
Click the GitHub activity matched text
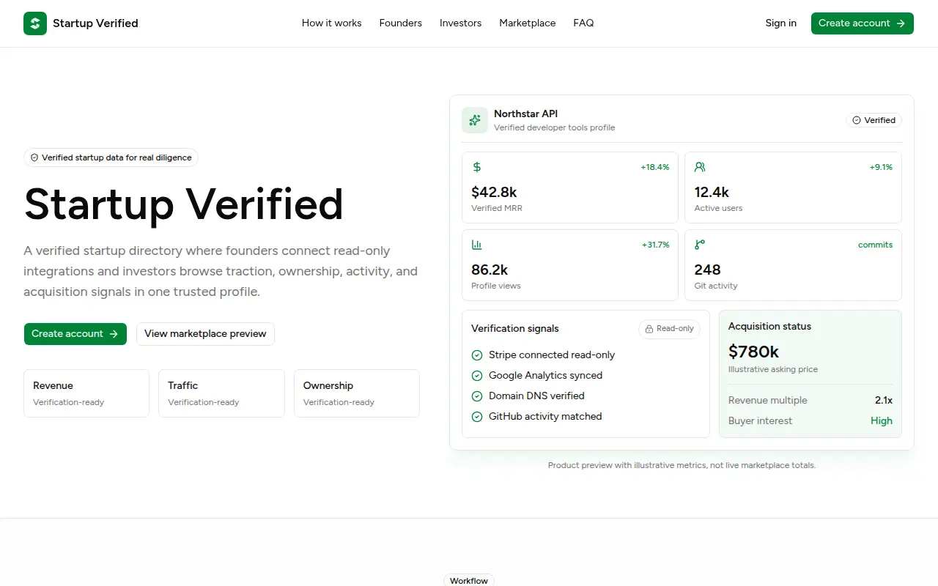[545, 417]
